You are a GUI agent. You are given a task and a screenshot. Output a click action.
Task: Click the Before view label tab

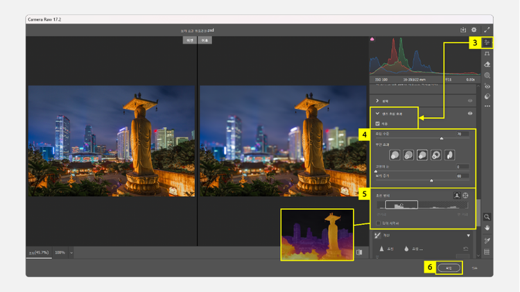[189, 41]
